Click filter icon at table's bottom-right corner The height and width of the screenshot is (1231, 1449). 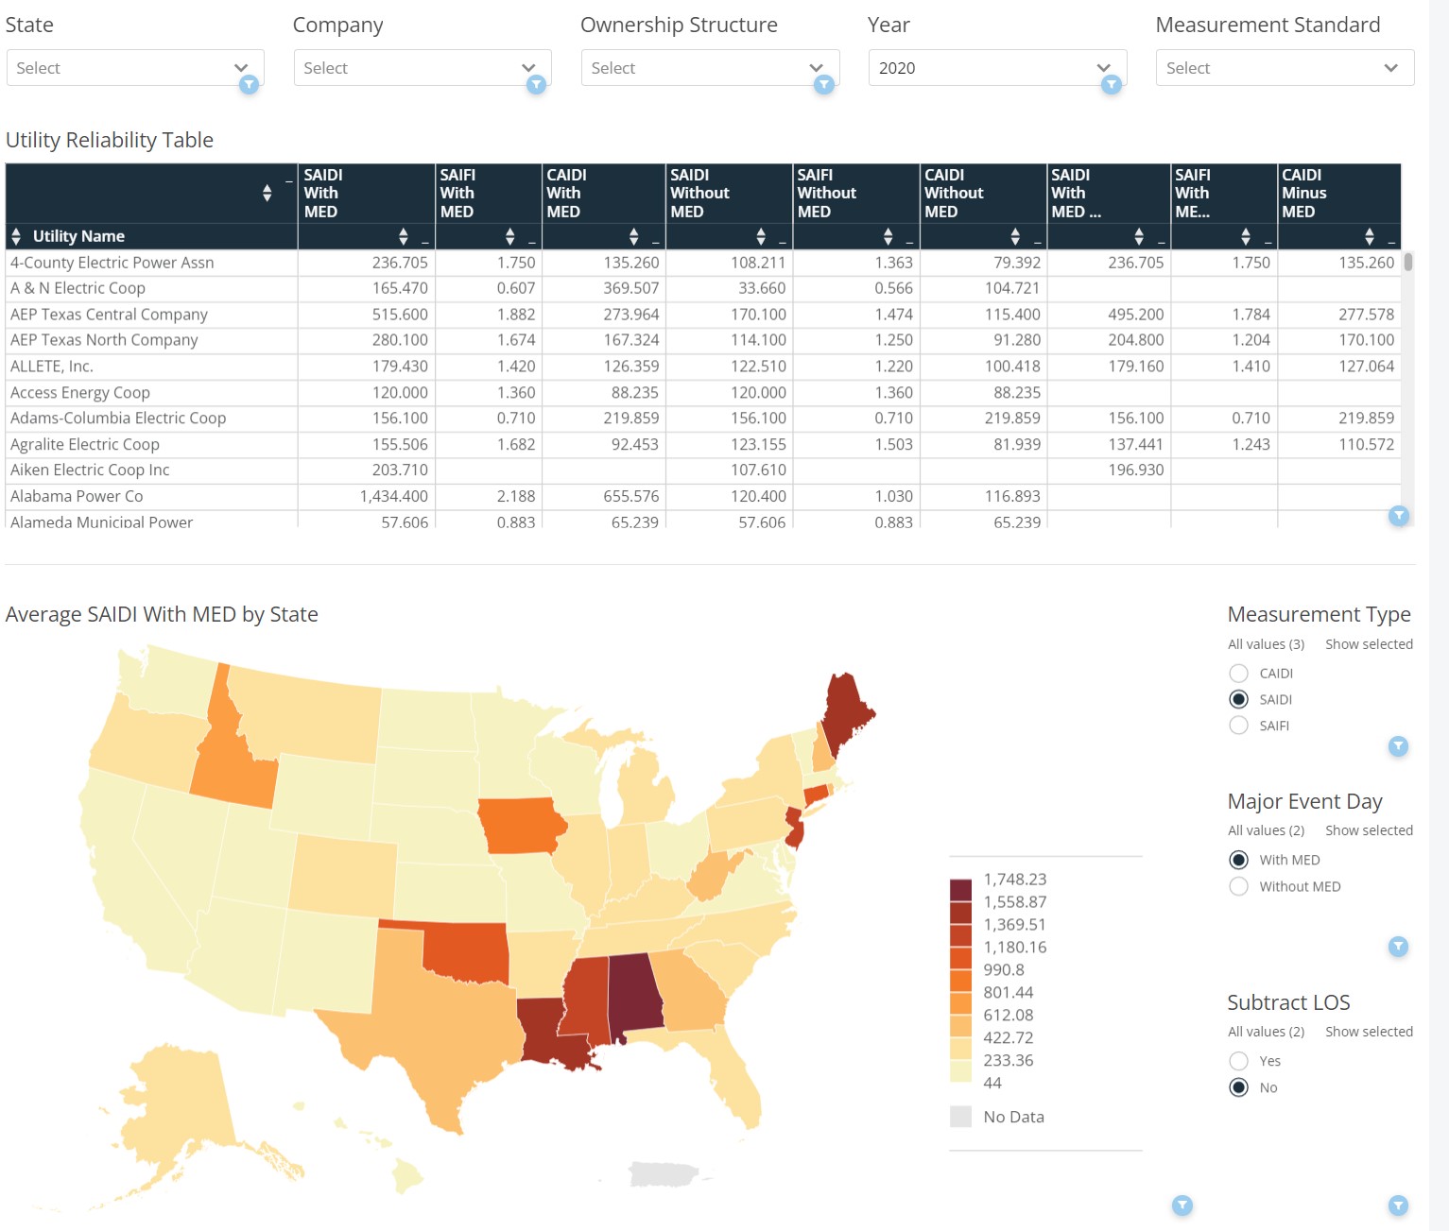[1399, 515]
